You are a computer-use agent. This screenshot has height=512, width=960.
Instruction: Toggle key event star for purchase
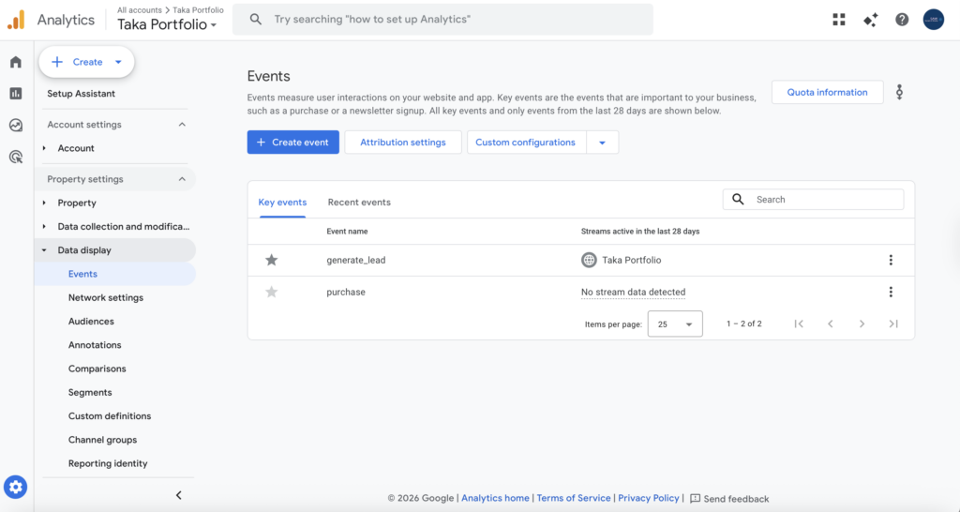[x=271, y=293]
